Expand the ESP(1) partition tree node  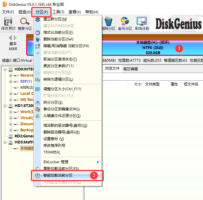pos(11,81)
